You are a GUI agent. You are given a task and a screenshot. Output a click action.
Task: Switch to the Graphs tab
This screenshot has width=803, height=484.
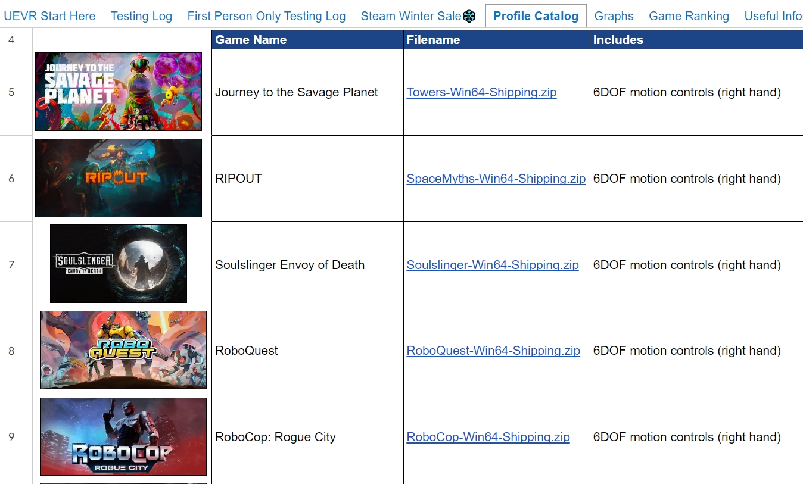(614, 16)
